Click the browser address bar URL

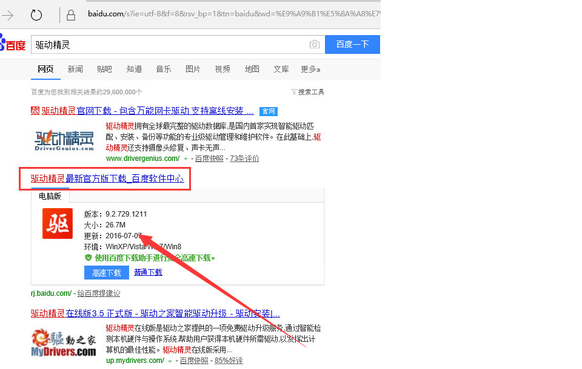[234, 14]
